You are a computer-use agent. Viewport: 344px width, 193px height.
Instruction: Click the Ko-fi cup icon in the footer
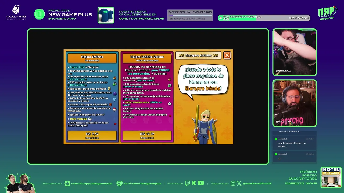(119, 184)
